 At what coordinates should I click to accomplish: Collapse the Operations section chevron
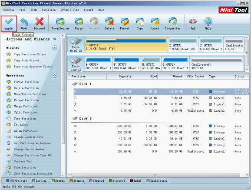pyautogui.click(x=55, y=75)
